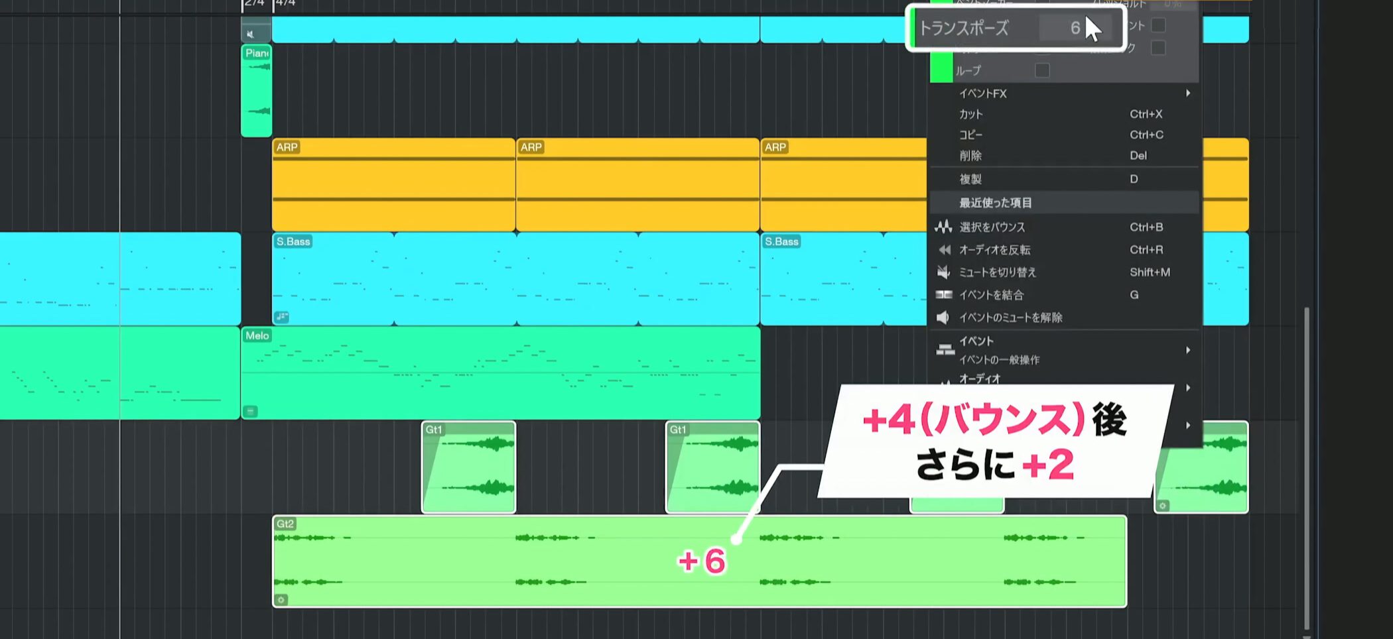Toggle the ループ checkbox

tap(1042, 70)
